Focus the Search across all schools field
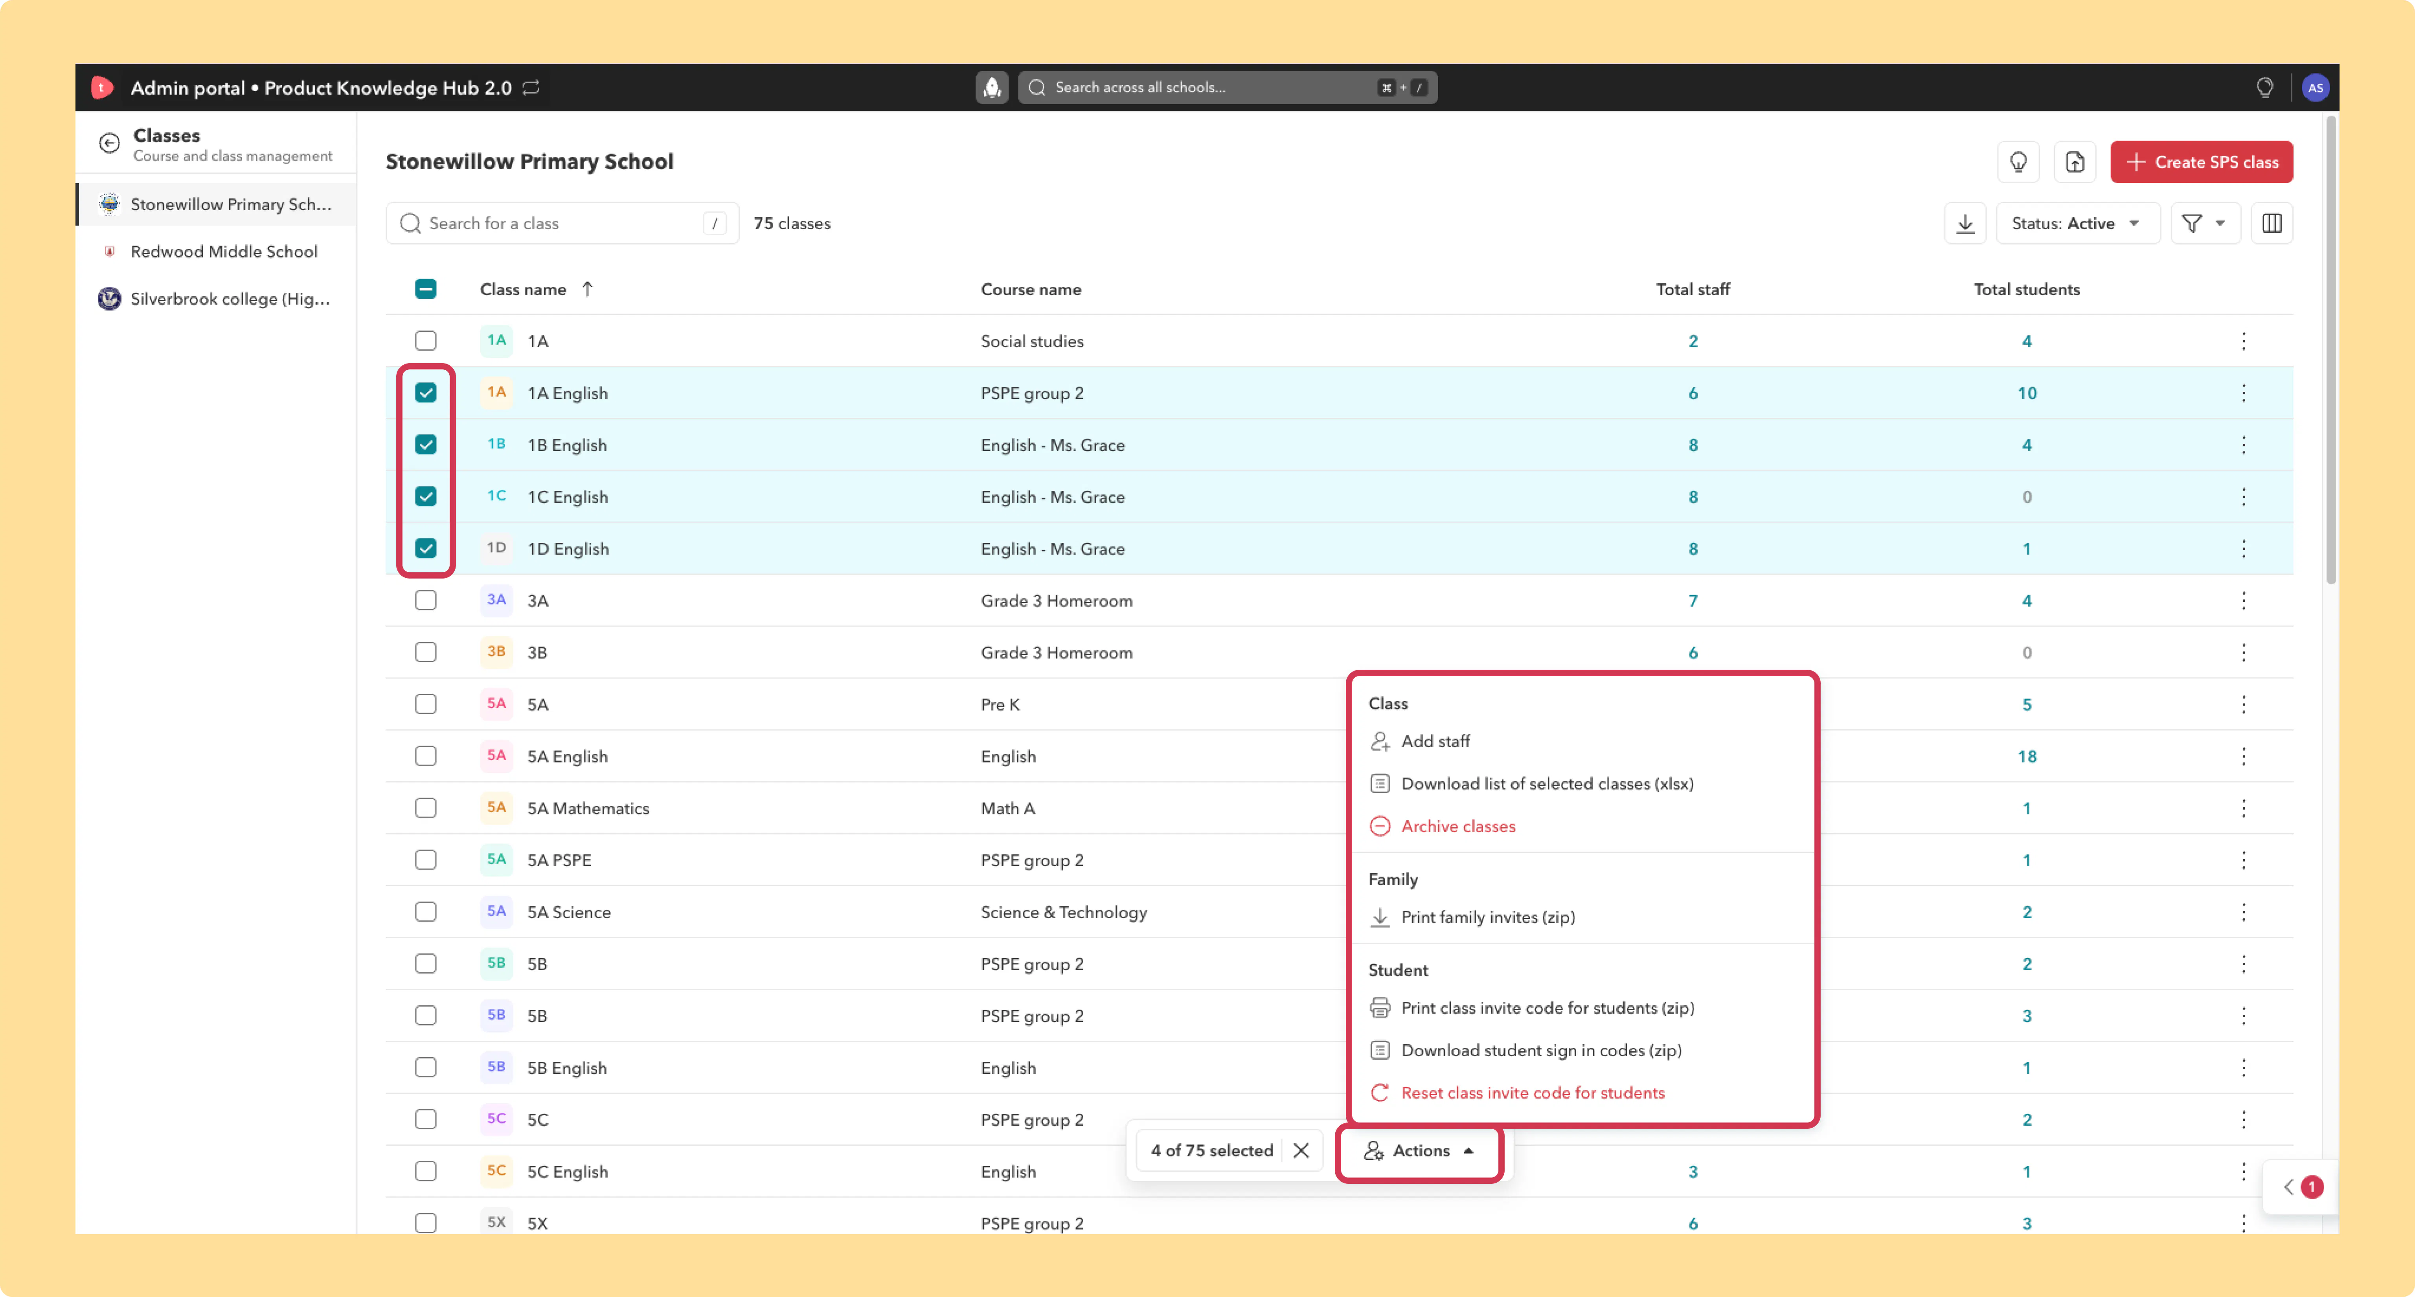 click(1227, 87)
